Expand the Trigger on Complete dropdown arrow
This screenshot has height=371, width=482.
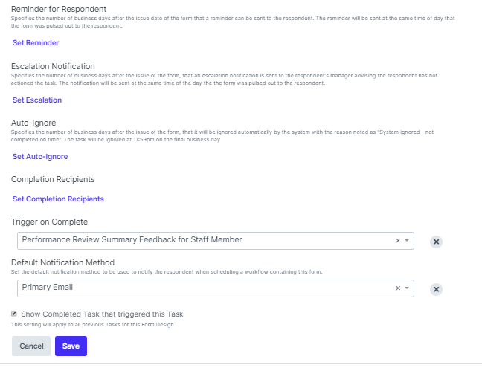pos(407,241)
